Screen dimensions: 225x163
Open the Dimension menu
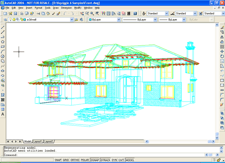(66, 8)
